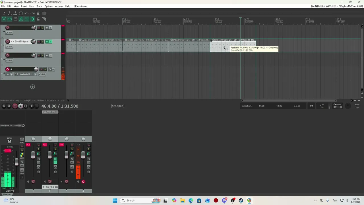Arm track 1 for recording

point(7,28)
